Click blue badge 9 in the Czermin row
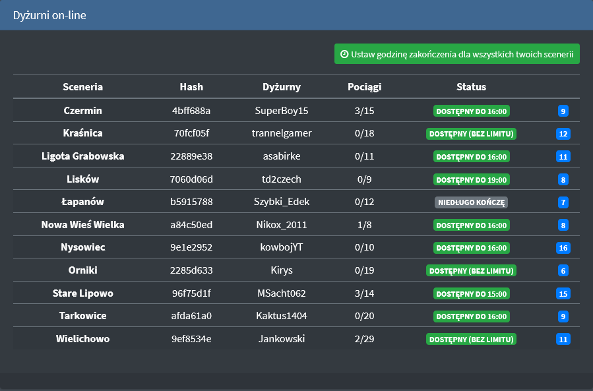The width and height of the screenshot is (593, 391). (563, 111)
